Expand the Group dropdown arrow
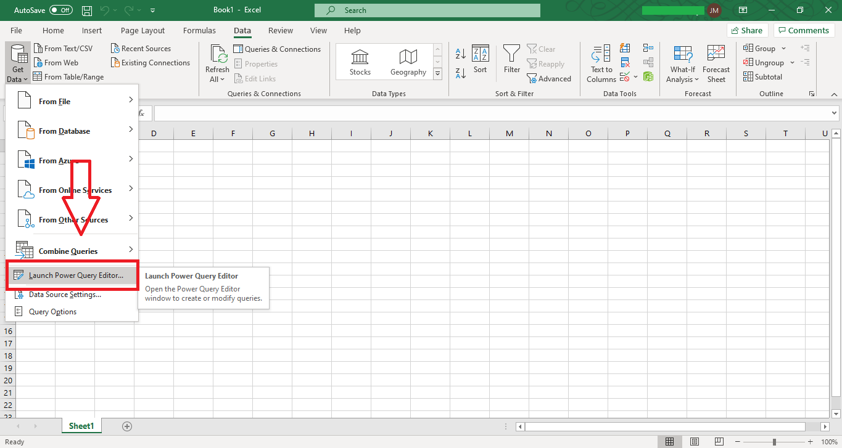The width and height of the screenshot is (842, 448). pyautogui.click(x=784, y=49)
